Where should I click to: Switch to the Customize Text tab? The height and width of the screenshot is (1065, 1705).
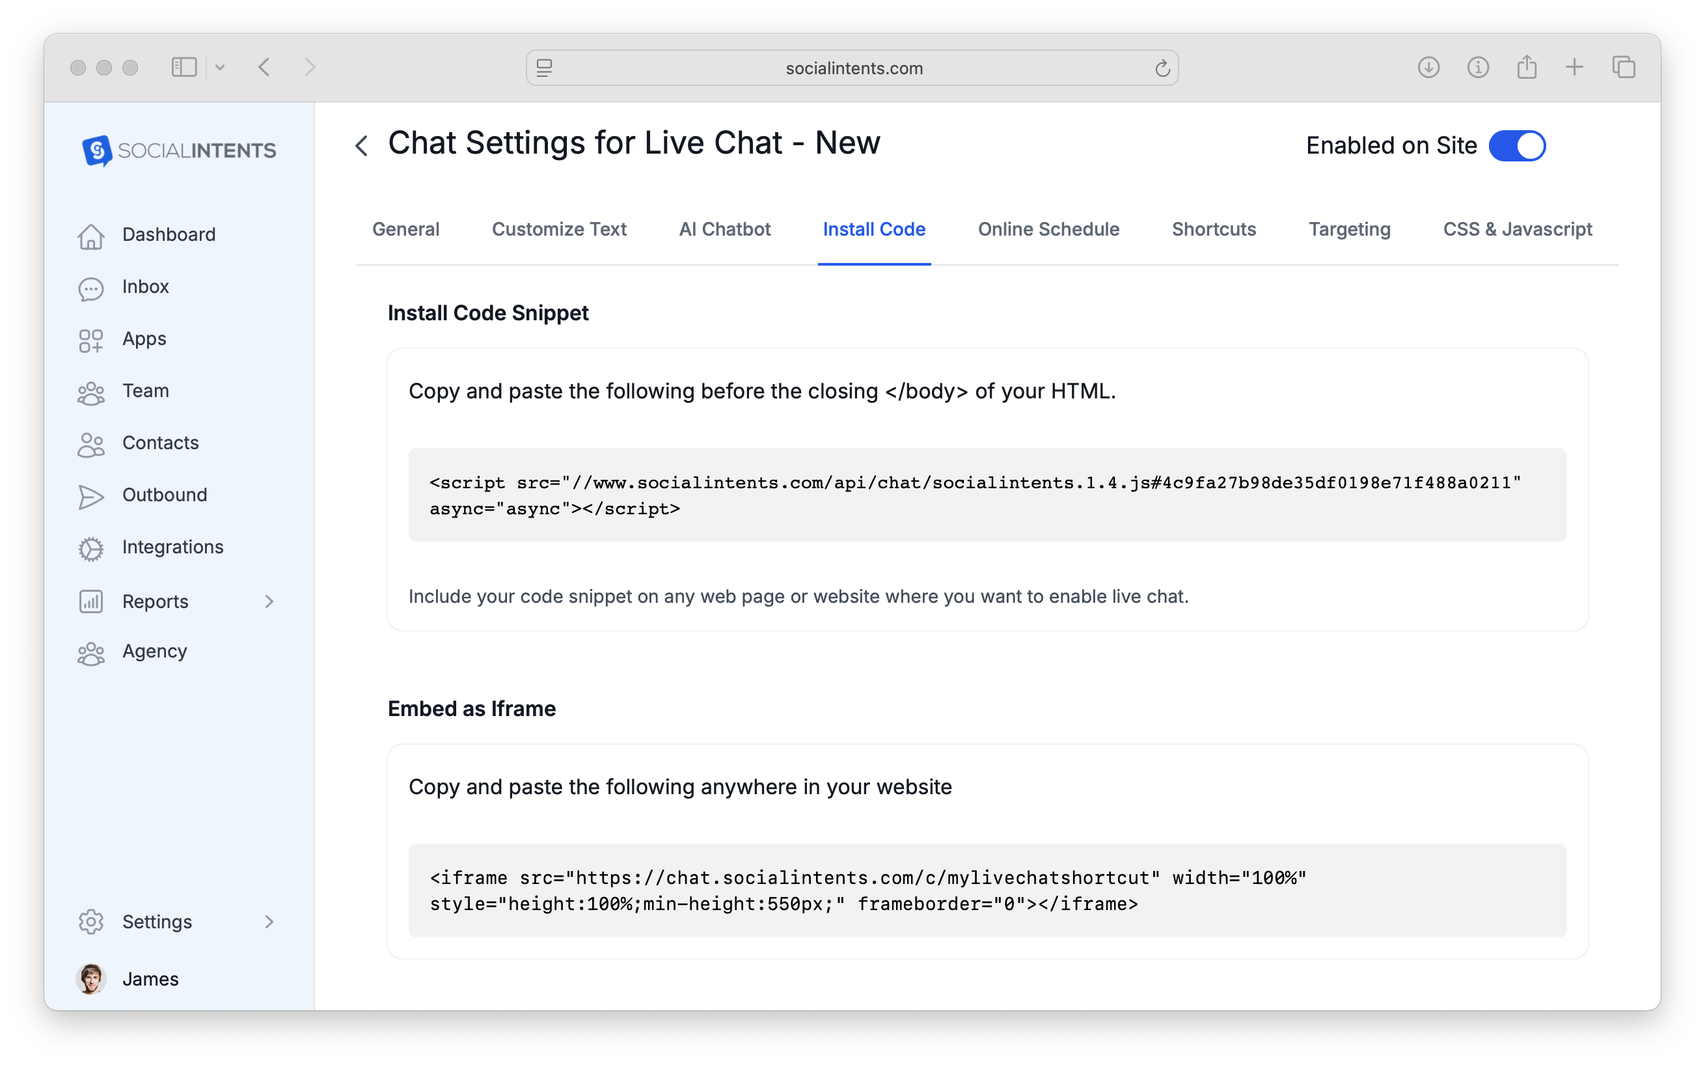tap(559, 229)
